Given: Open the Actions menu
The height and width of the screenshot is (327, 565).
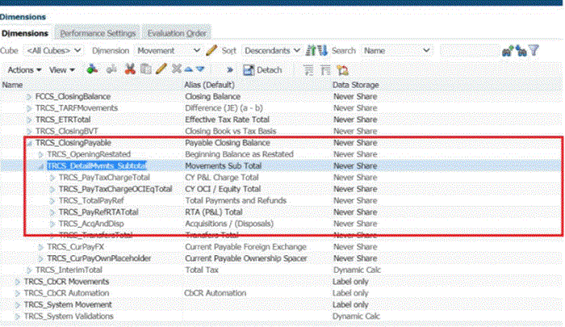Looking at the screenshot, I should (x=24, y=70).
